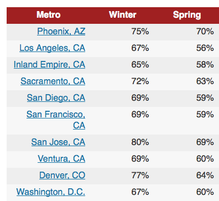
Task: Follow the Inland Empire, CA link
Action: click(49, 65)
